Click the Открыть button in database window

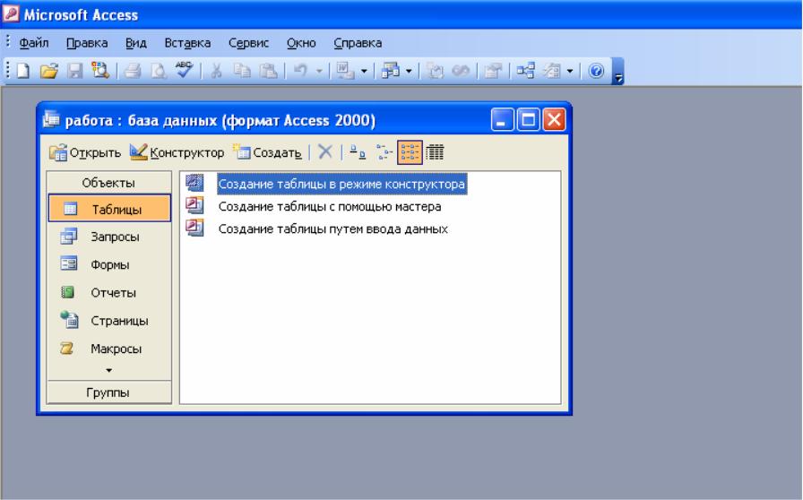pos(85,152)
